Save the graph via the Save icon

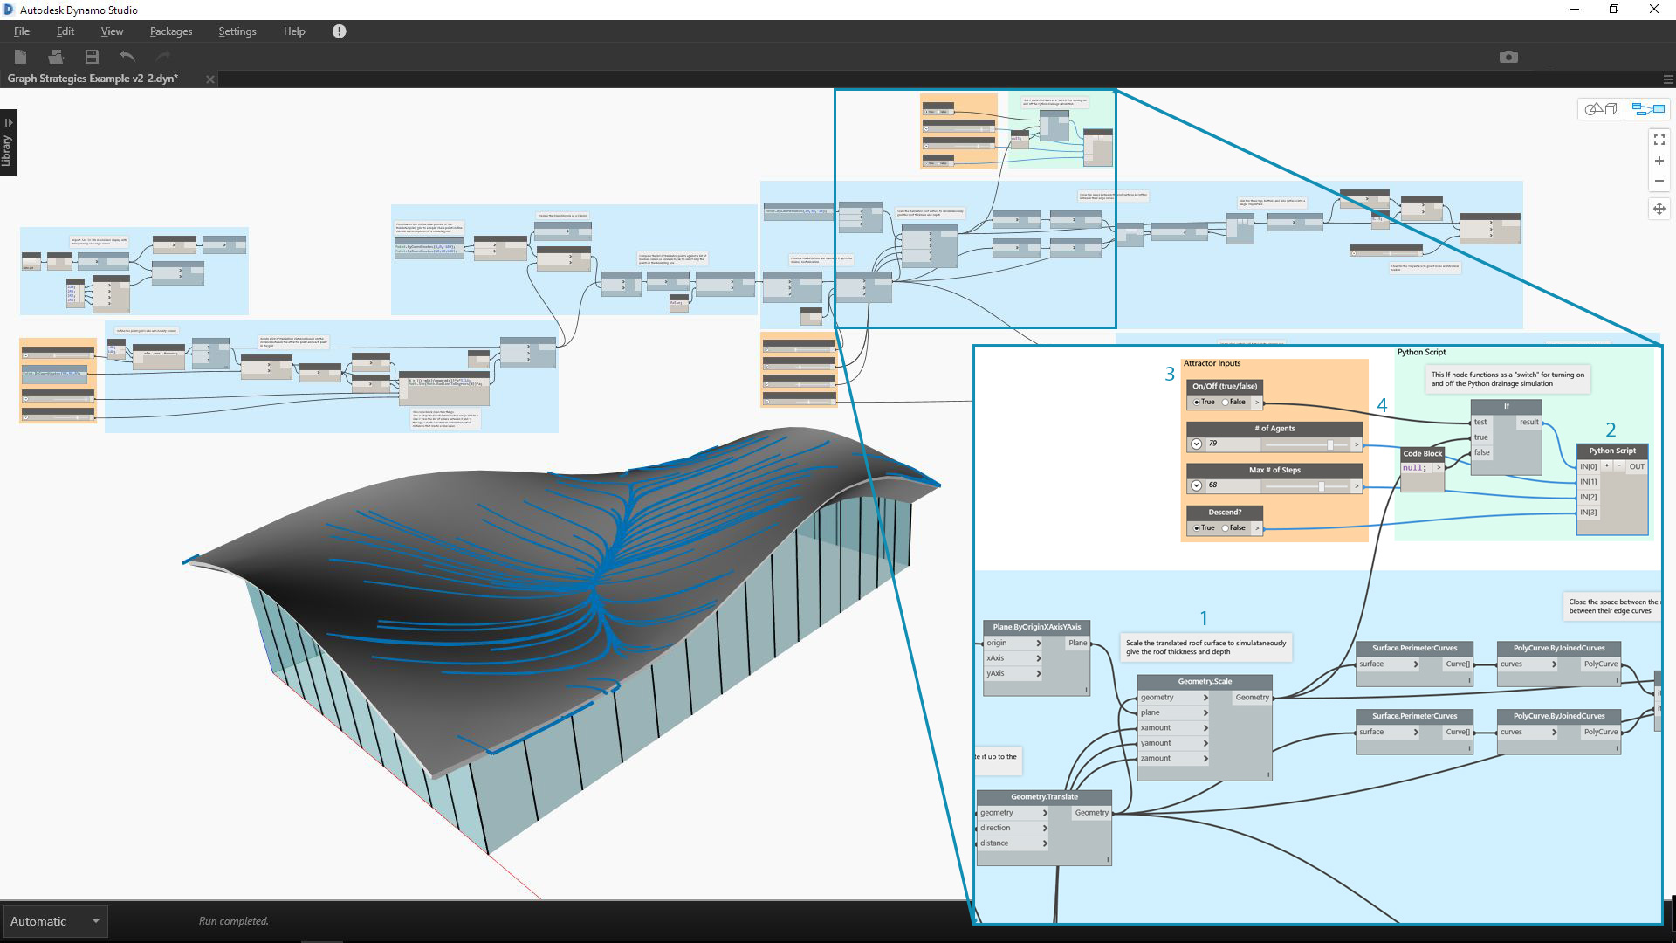pos(91,56)
